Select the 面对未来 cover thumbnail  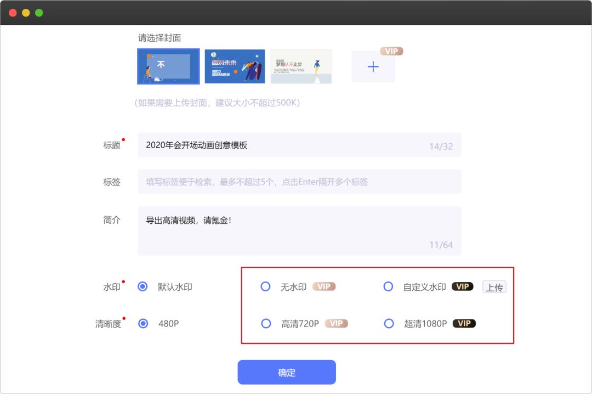click(x=235, y=66)
